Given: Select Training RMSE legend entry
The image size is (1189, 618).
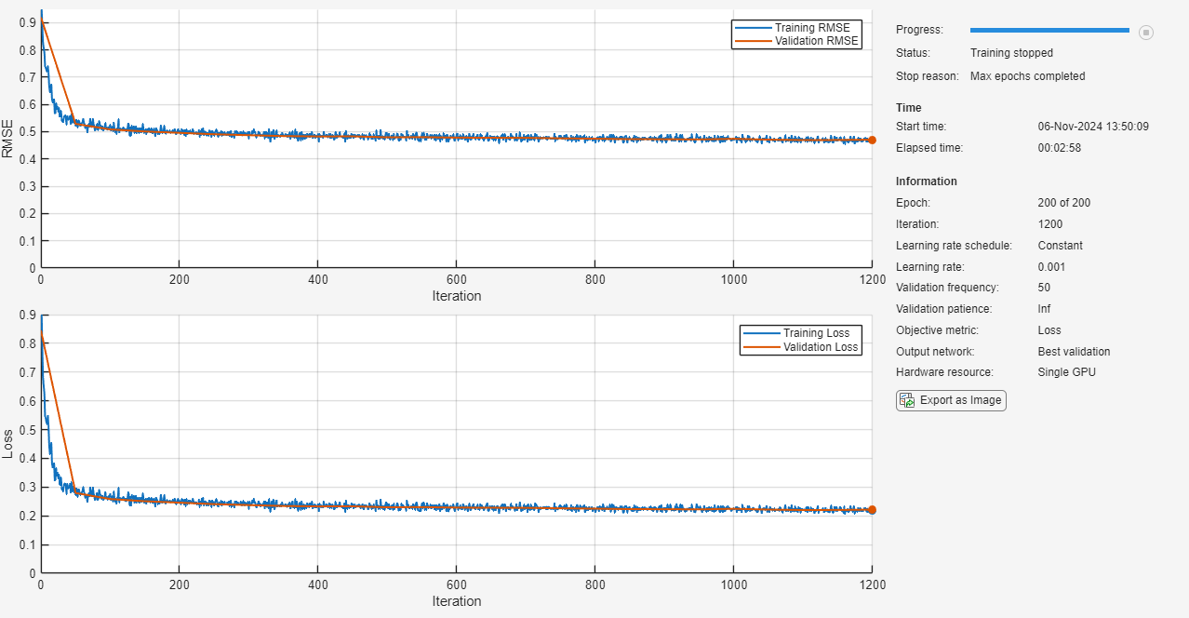Looking at the screenshot, I should pos(797,27).
